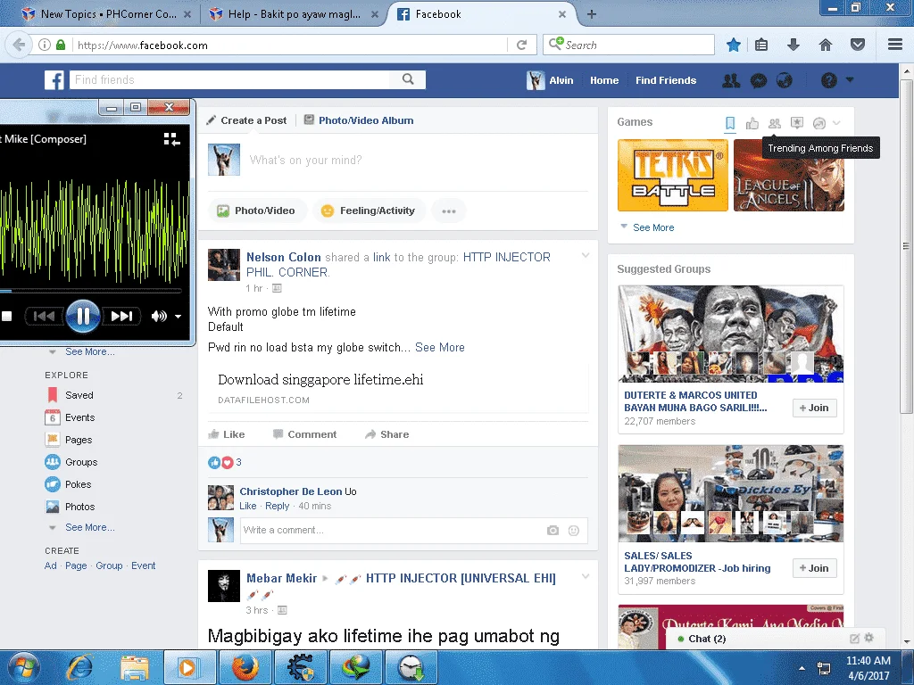This screenshot has height=685, width=914.
Task: Open volume dropdown arrow in media player
Action: (x=178, y=317)
